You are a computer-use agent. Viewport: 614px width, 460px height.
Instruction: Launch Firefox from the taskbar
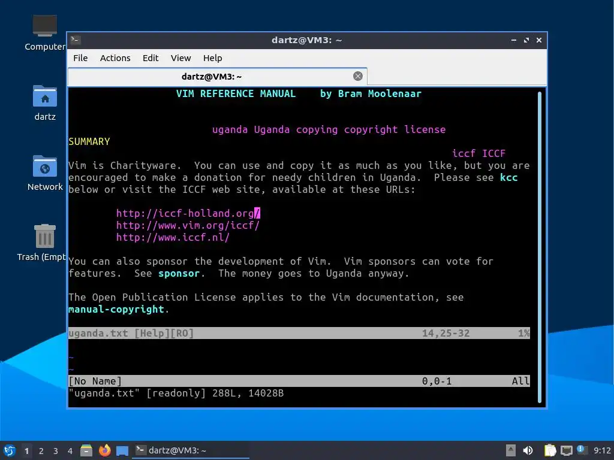tap(104, 450)
